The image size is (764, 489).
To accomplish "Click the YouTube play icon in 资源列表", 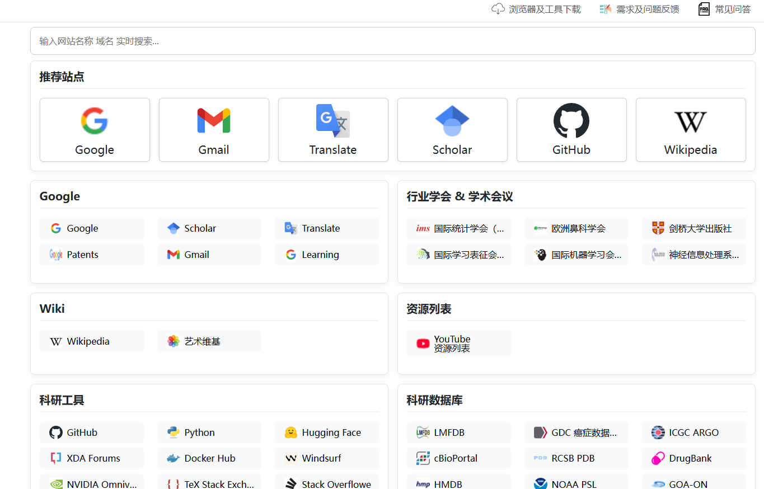I will click(x=423, y=344).
